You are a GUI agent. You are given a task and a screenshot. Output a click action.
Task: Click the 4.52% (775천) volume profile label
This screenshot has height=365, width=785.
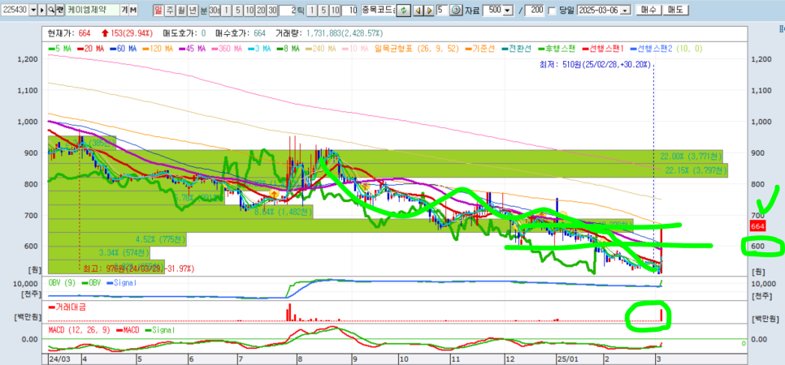(160, 239)
